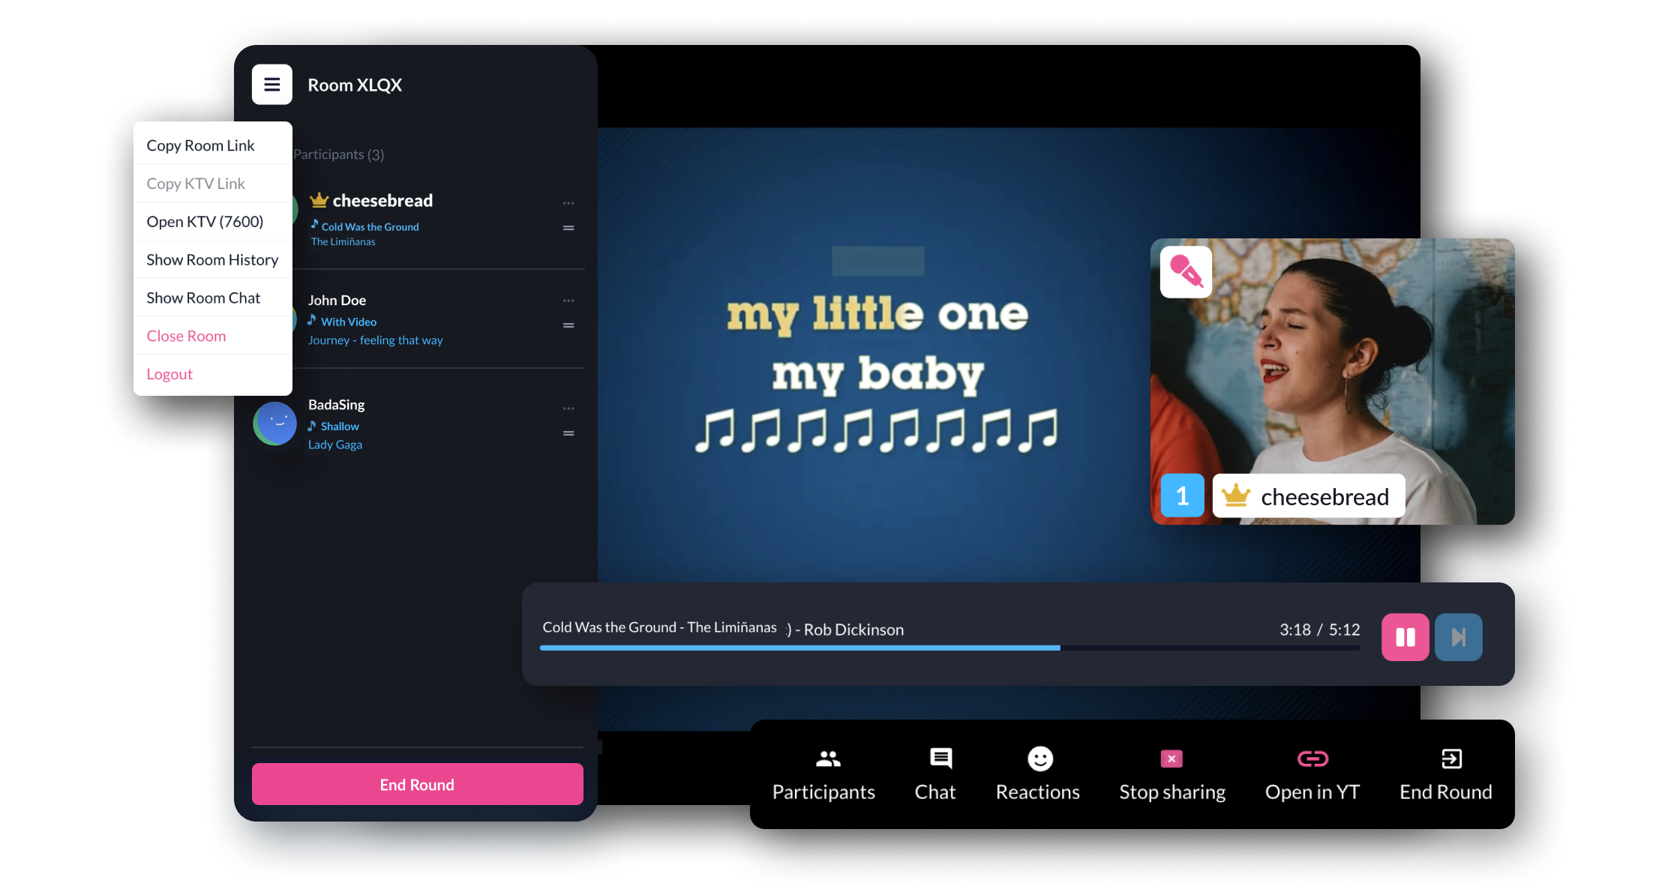Viewport: 1665px width, 892px height.
Task: Click the song progress bar
Action: [x=949, y=648]
